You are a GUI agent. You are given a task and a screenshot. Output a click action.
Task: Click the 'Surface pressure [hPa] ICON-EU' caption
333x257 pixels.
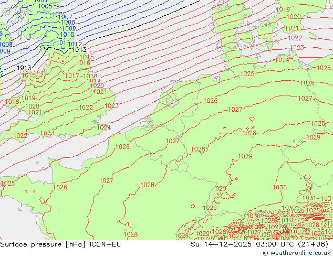60,244
